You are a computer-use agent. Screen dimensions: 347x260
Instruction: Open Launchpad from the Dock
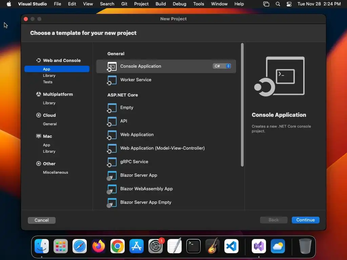click(61, 246)
